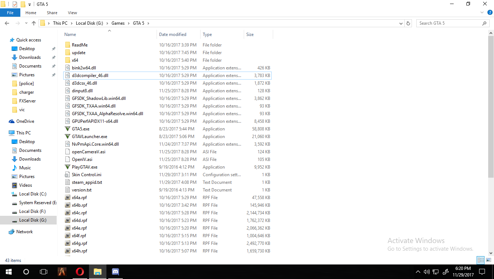Go back with the Back arrow
Screen dimensions: 494x279
pos(7,23)
